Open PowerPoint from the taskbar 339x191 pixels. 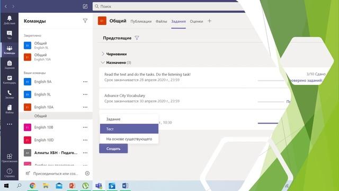pyautogui.click(x=72, y=186)
